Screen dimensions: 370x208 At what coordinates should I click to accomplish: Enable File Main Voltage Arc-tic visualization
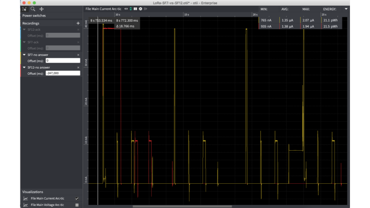77,205
